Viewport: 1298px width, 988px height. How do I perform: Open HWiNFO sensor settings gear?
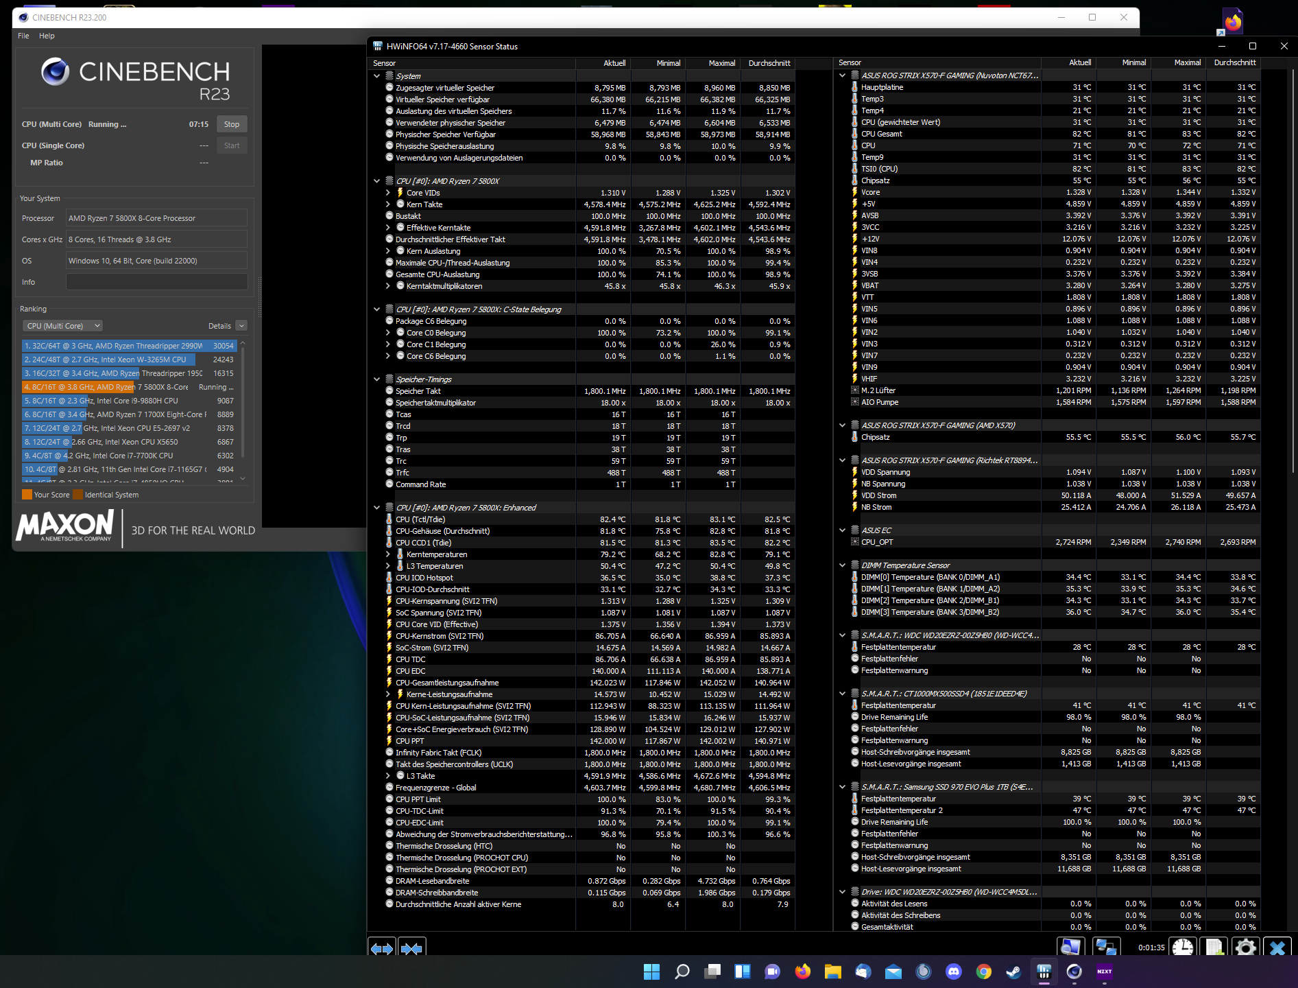1245,948
